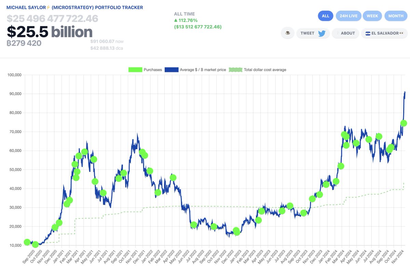Click the ALL TIME label
Screen dimensions: 410x267
[184, 14]
